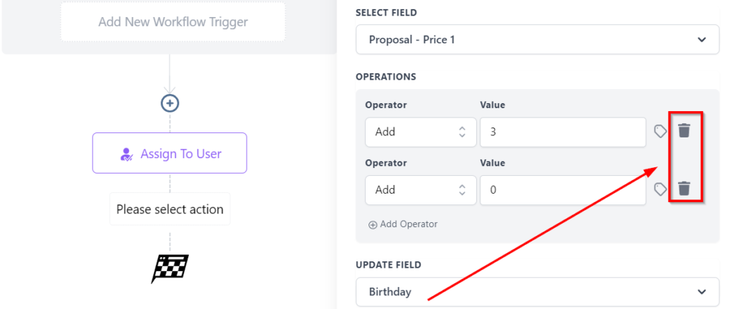Click the tag icon in the second operation row
Screen dimensions: 730x309
click(x=661, y=189)
